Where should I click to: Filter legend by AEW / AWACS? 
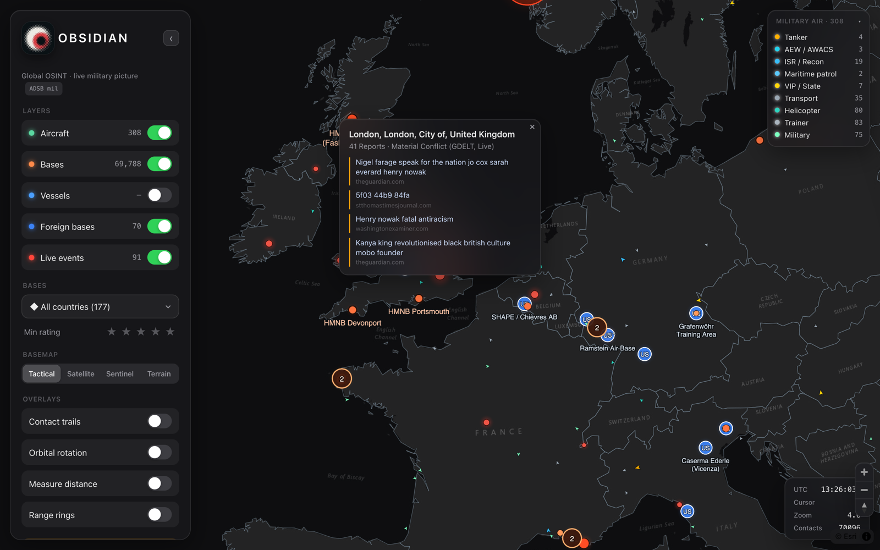pos(818,50)
